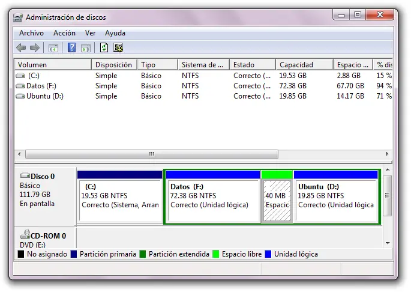This screenshot has width=411, height=292.
Task: Click the Básico type cell in (C:) row
Action: (151, 76)
